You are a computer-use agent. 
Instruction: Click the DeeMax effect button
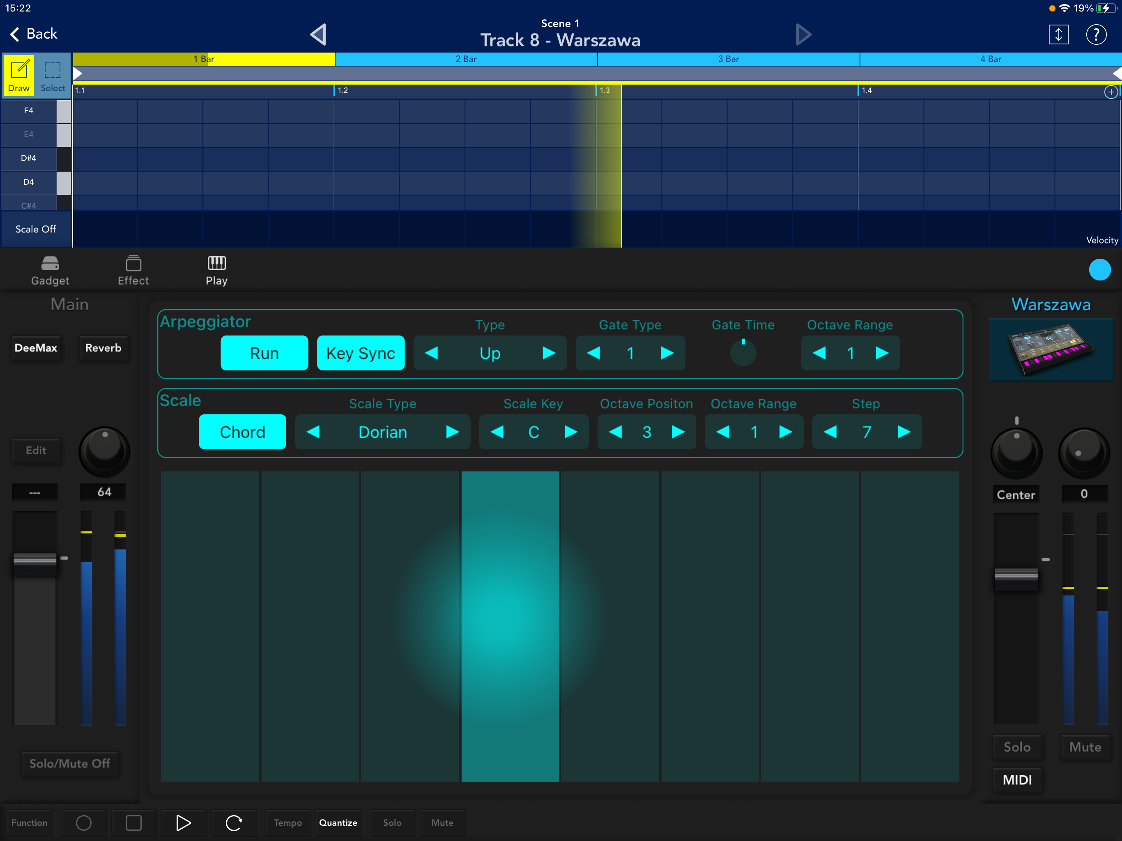click(x=36, y=348)
